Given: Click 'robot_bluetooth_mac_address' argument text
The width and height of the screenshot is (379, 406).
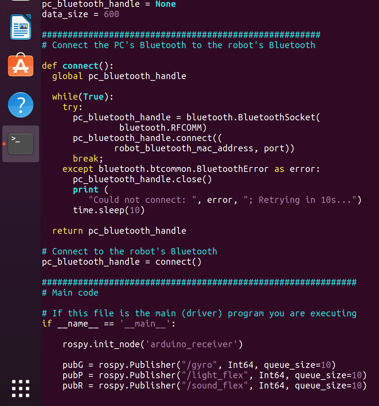Looking at the screenshot, I should (x=184, y=148).
